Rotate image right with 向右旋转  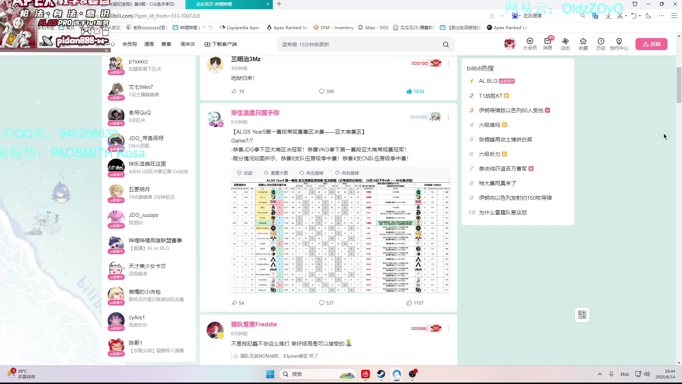point(347,173)
